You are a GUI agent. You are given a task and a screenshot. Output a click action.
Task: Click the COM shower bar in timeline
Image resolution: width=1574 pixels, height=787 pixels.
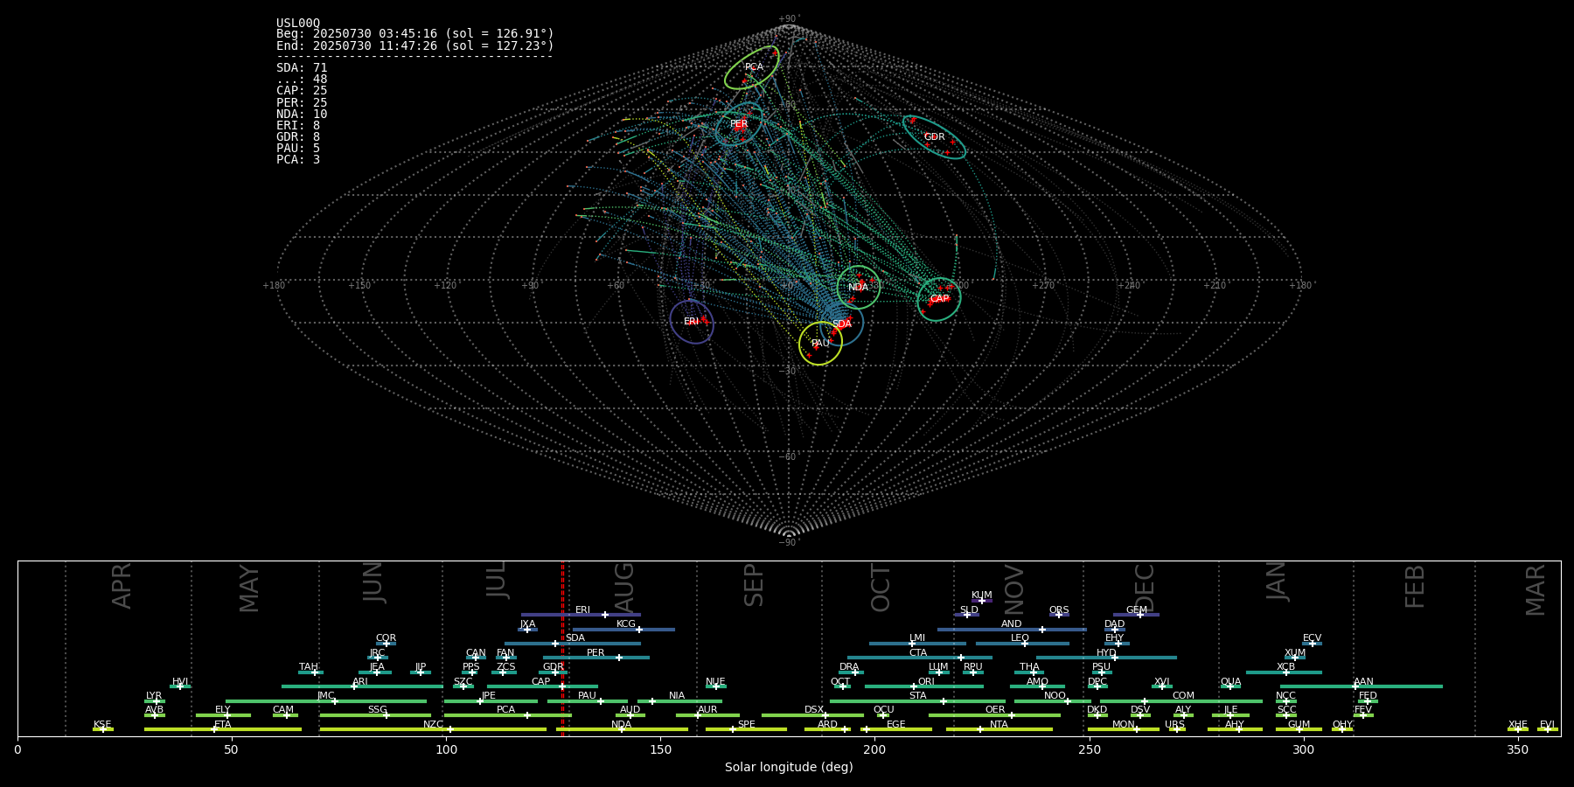pyautogui.click(x=1181, y=701)
